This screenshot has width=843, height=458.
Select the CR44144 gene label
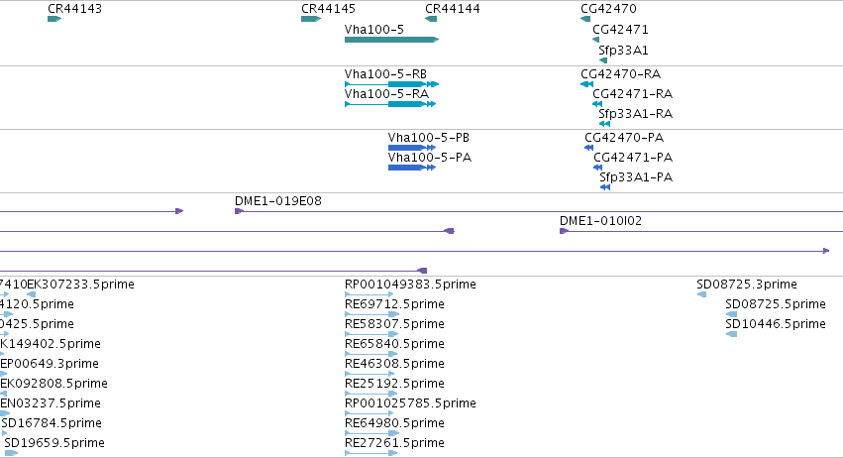pos(452,9)
